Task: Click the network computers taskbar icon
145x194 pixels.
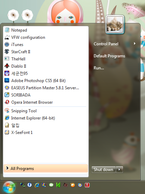Action: pos(23,185)
